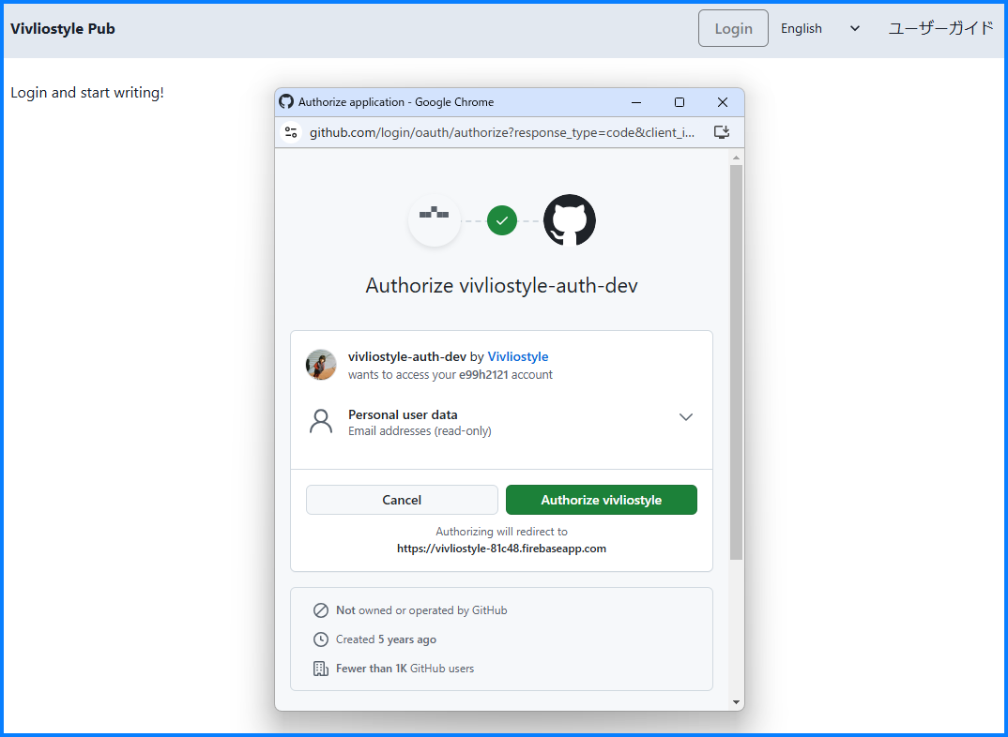The image size is (1008, 737).
Task: Click the Not owned by GitHub icon
Action: (x=321, y=609)
